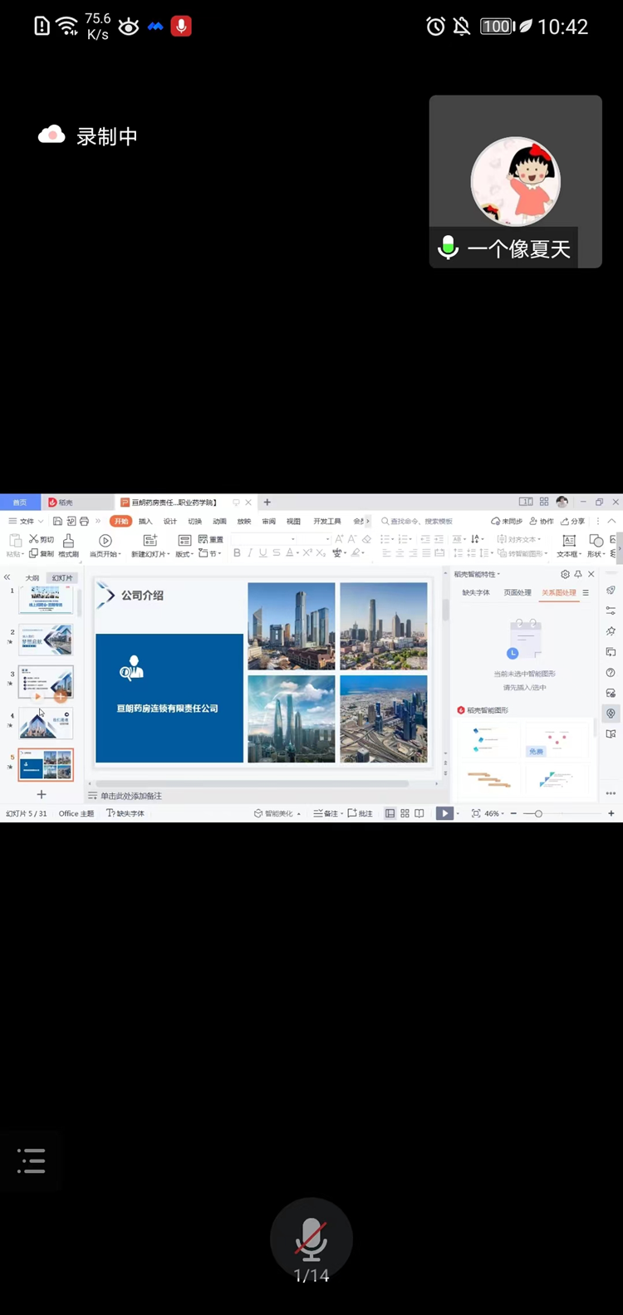Toggle bold formatting B
Image resolution: width=623 pixels, height=1315 pixels.
coord(237,553)
